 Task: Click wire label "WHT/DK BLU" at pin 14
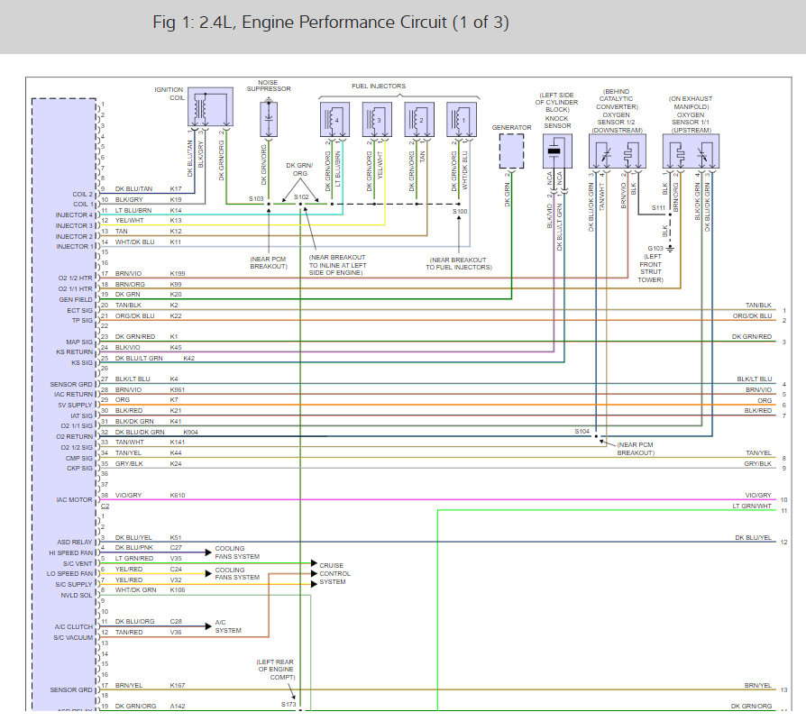[x=134, y=242]
